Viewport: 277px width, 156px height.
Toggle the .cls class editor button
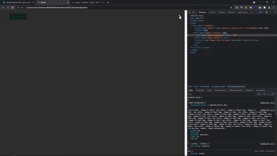tap(264, 94)
